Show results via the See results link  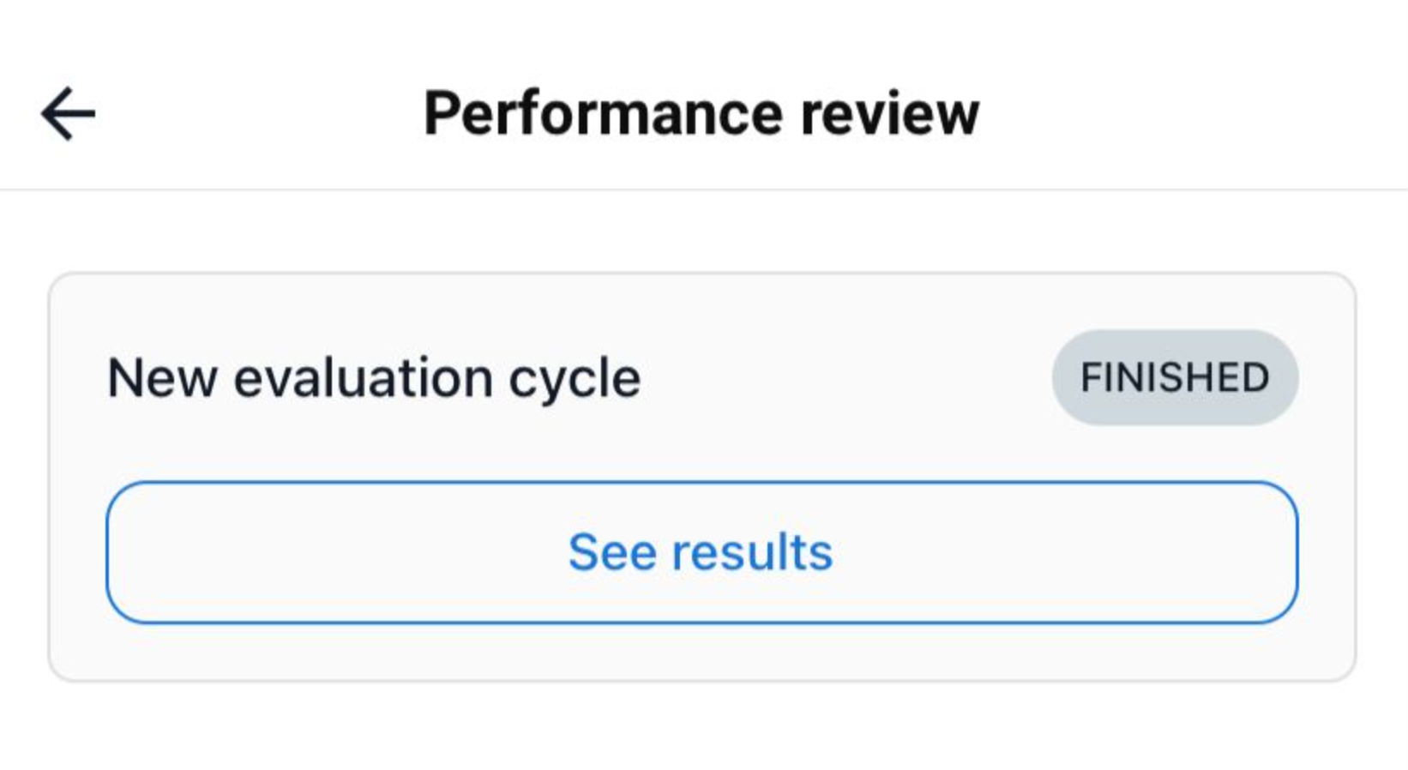(701, 552)
